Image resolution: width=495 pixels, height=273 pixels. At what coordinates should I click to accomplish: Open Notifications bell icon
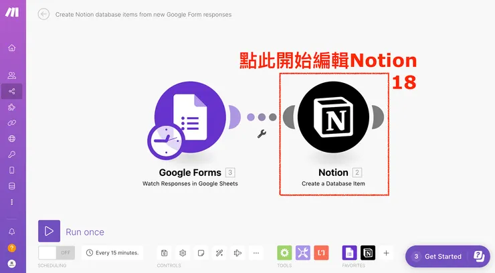tap(11, 232)
